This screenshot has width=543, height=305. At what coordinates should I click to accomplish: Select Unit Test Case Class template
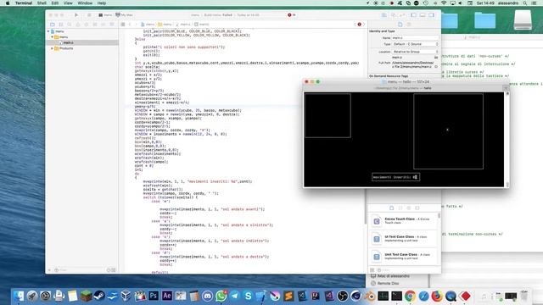click(404, 256)
